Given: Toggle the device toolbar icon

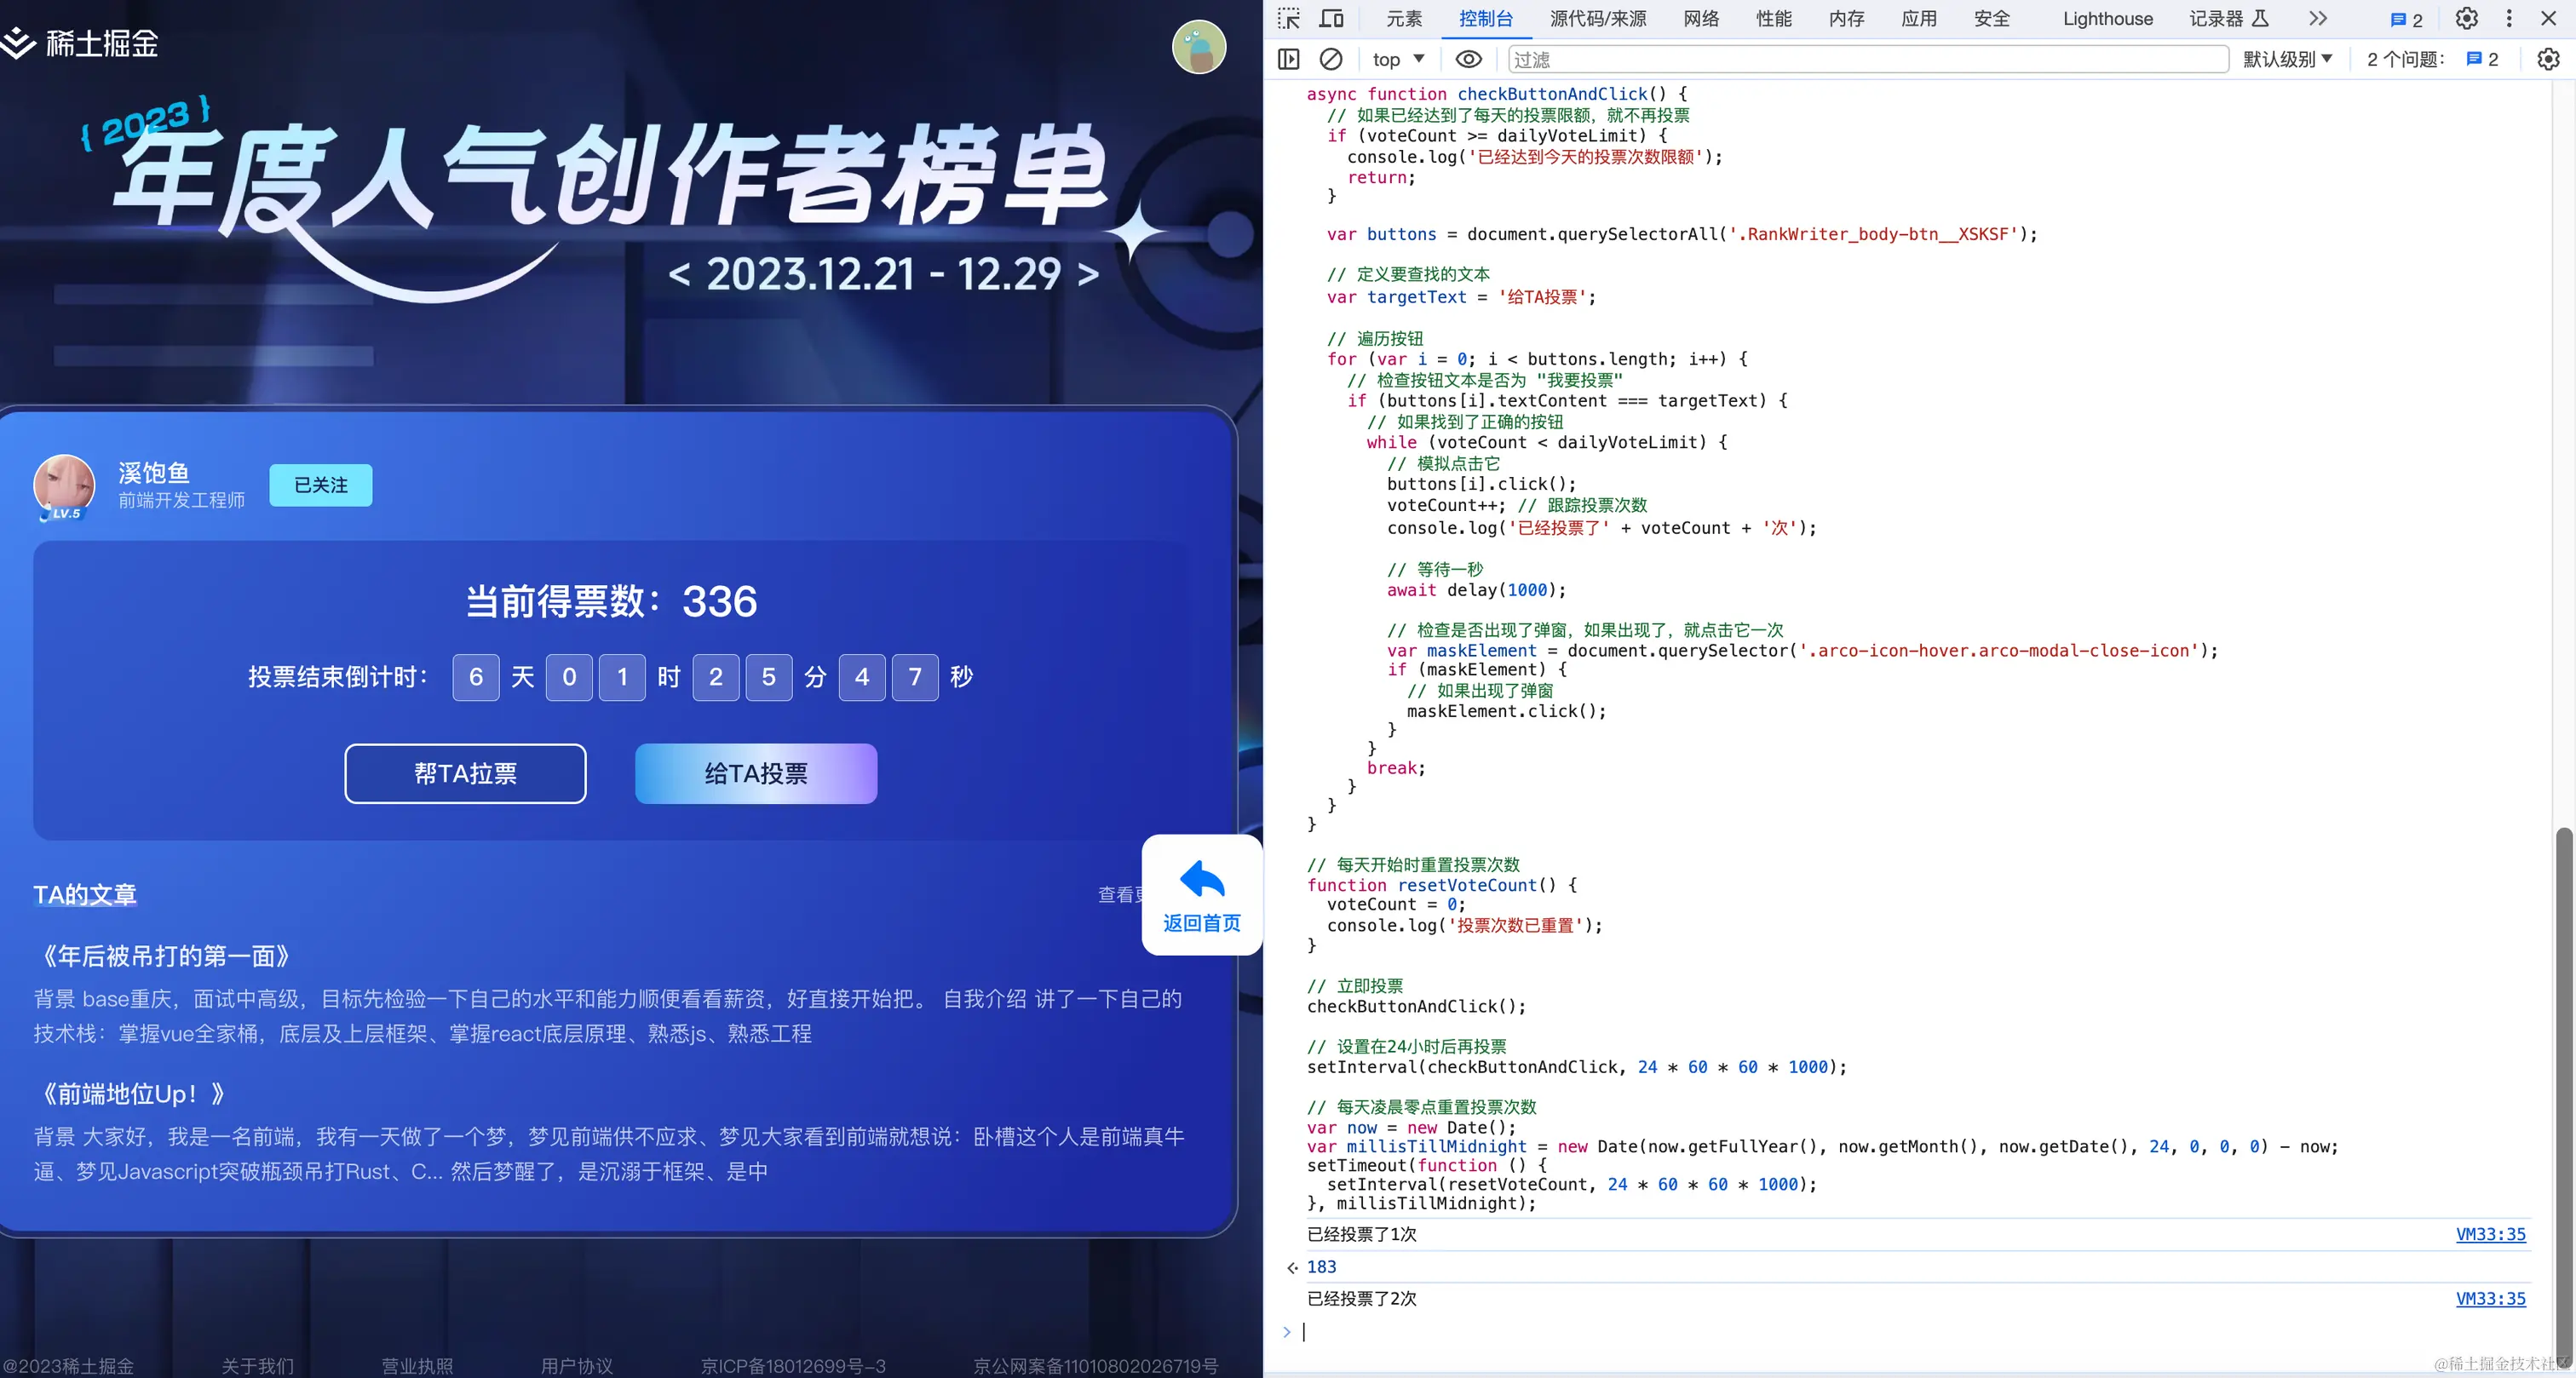Looking at the screenshot, I should coord(1331,18).
